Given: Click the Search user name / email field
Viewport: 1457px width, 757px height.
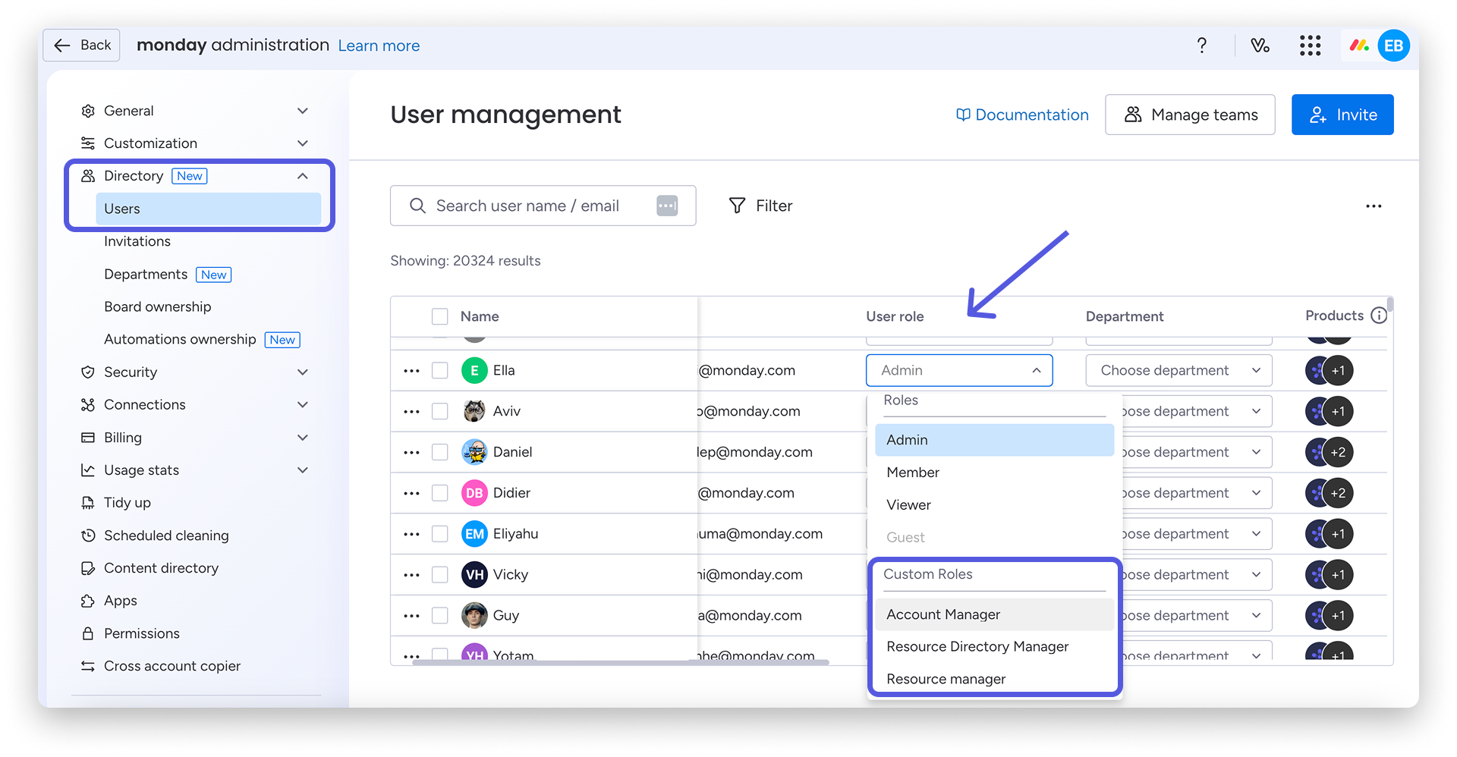Looking at the screenshot, I should point(543,206).
